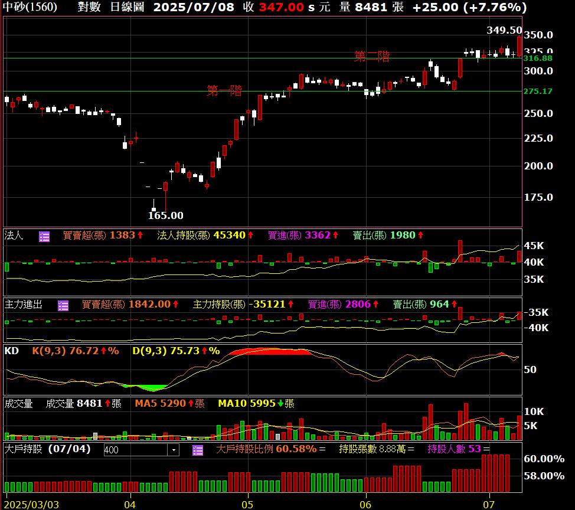Open the 主力進出 panel settings list icon
The image size is (575, 510).
pyautogui.click(x=63, y=305)
